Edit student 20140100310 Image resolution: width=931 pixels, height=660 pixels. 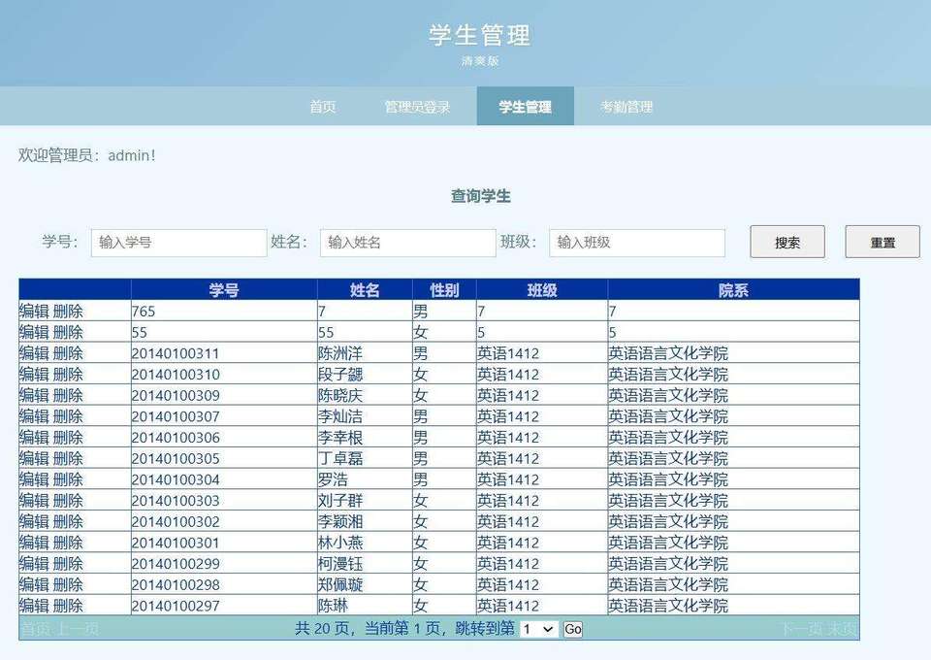[x=34, y=375]
